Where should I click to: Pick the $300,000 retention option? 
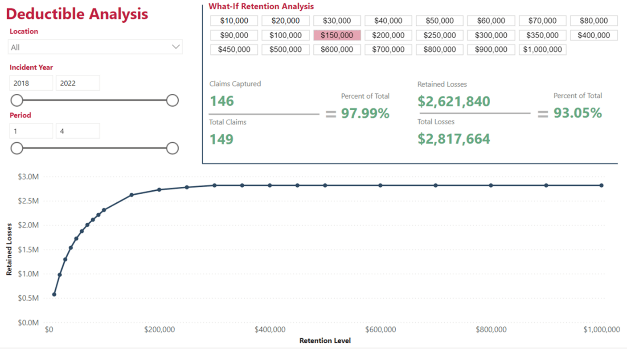coord(491,35)
